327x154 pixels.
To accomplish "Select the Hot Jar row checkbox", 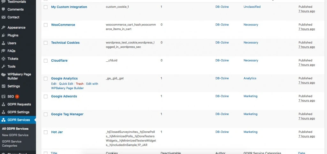I will point(46,132).
